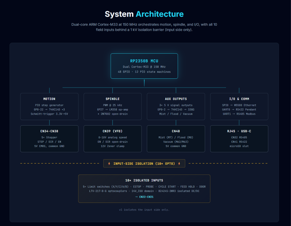291x226 pixels.
Task: Click left lightning bolt in isolation badge
Action: (x=109, y=163)
